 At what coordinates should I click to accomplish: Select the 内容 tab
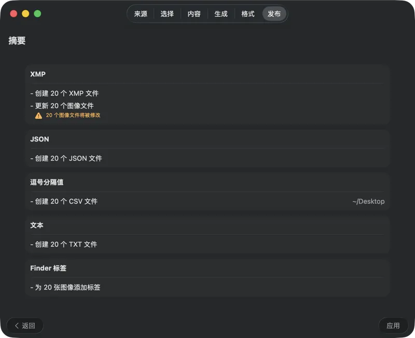coord(194,14)
